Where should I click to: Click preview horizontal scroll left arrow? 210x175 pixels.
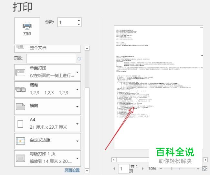[114, 160]
